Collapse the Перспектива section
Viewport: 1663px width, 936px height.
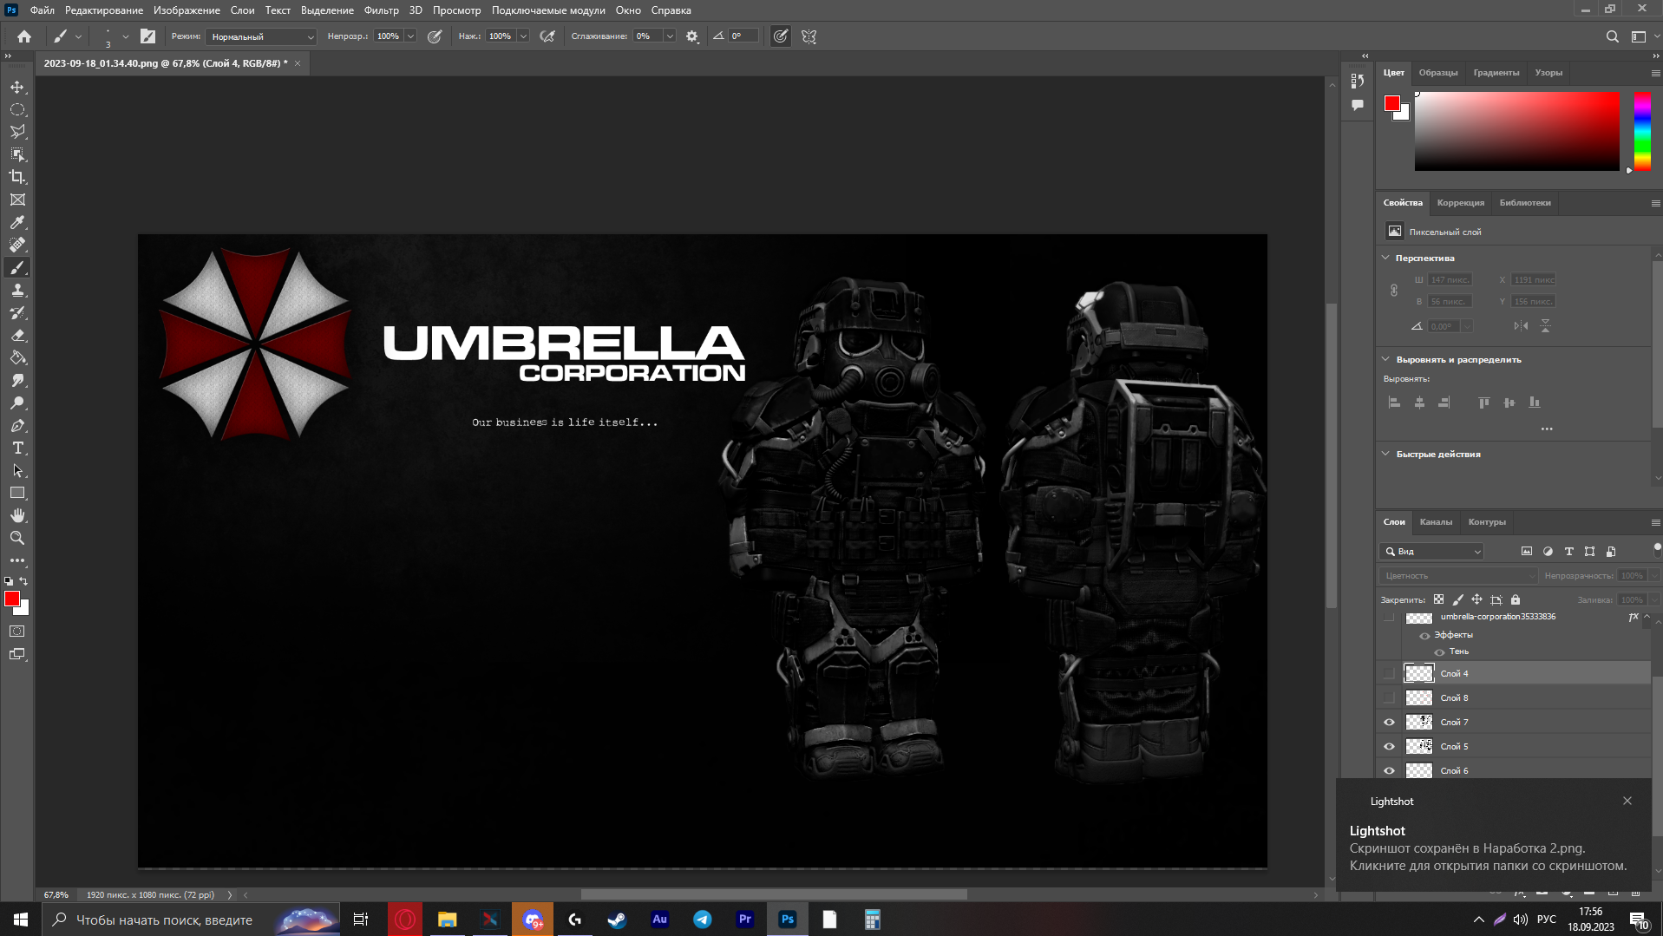(x=1385, y=258)
